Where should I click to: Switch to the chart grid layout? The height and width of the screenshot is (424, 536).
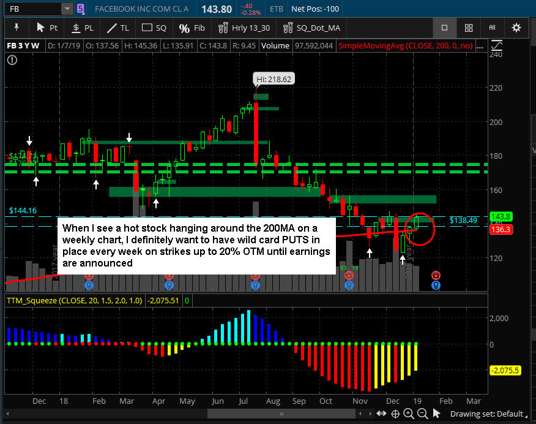(x=468, y=28)
